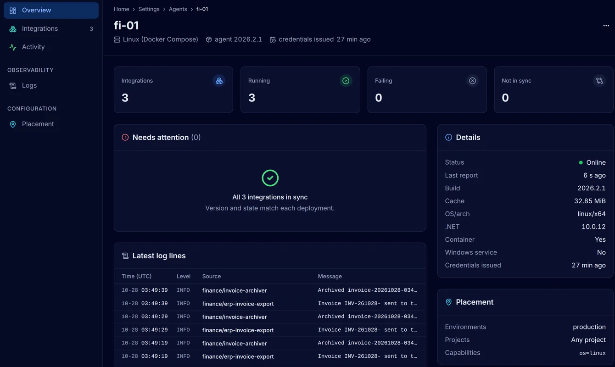Open the Not in sync stat card

click(x=554, y=90)
